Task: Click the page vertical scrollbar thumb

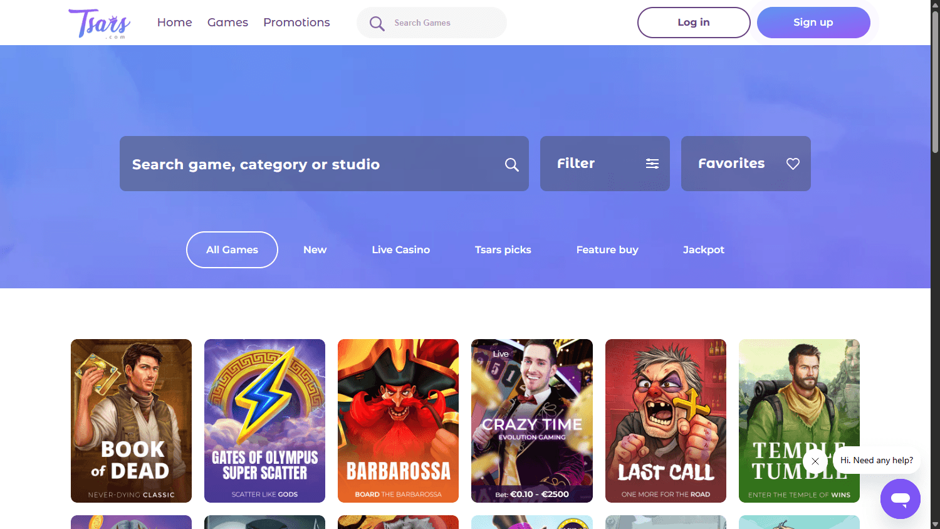Action: point(935,82)
